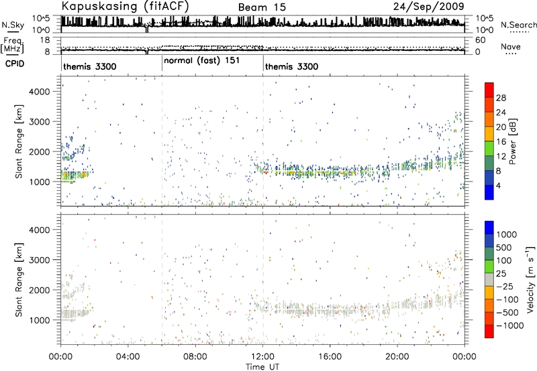Pick the red top segment of Power color bar
The image size is (537, 371).
tap(489, 90)
